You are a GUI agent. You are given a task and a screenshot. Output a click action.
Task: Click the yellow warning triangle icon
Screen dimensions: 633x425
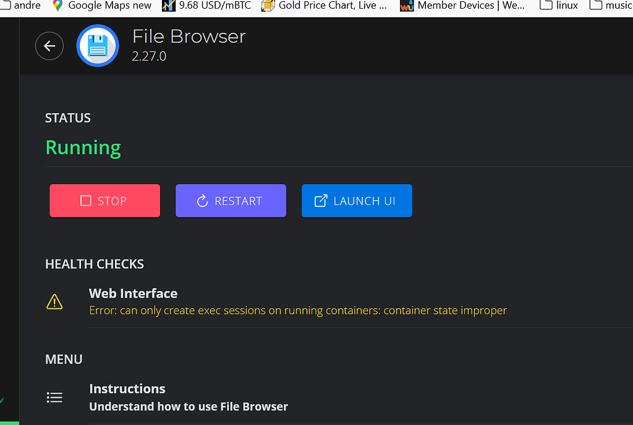pyautogui.click(x=54, y=301)
